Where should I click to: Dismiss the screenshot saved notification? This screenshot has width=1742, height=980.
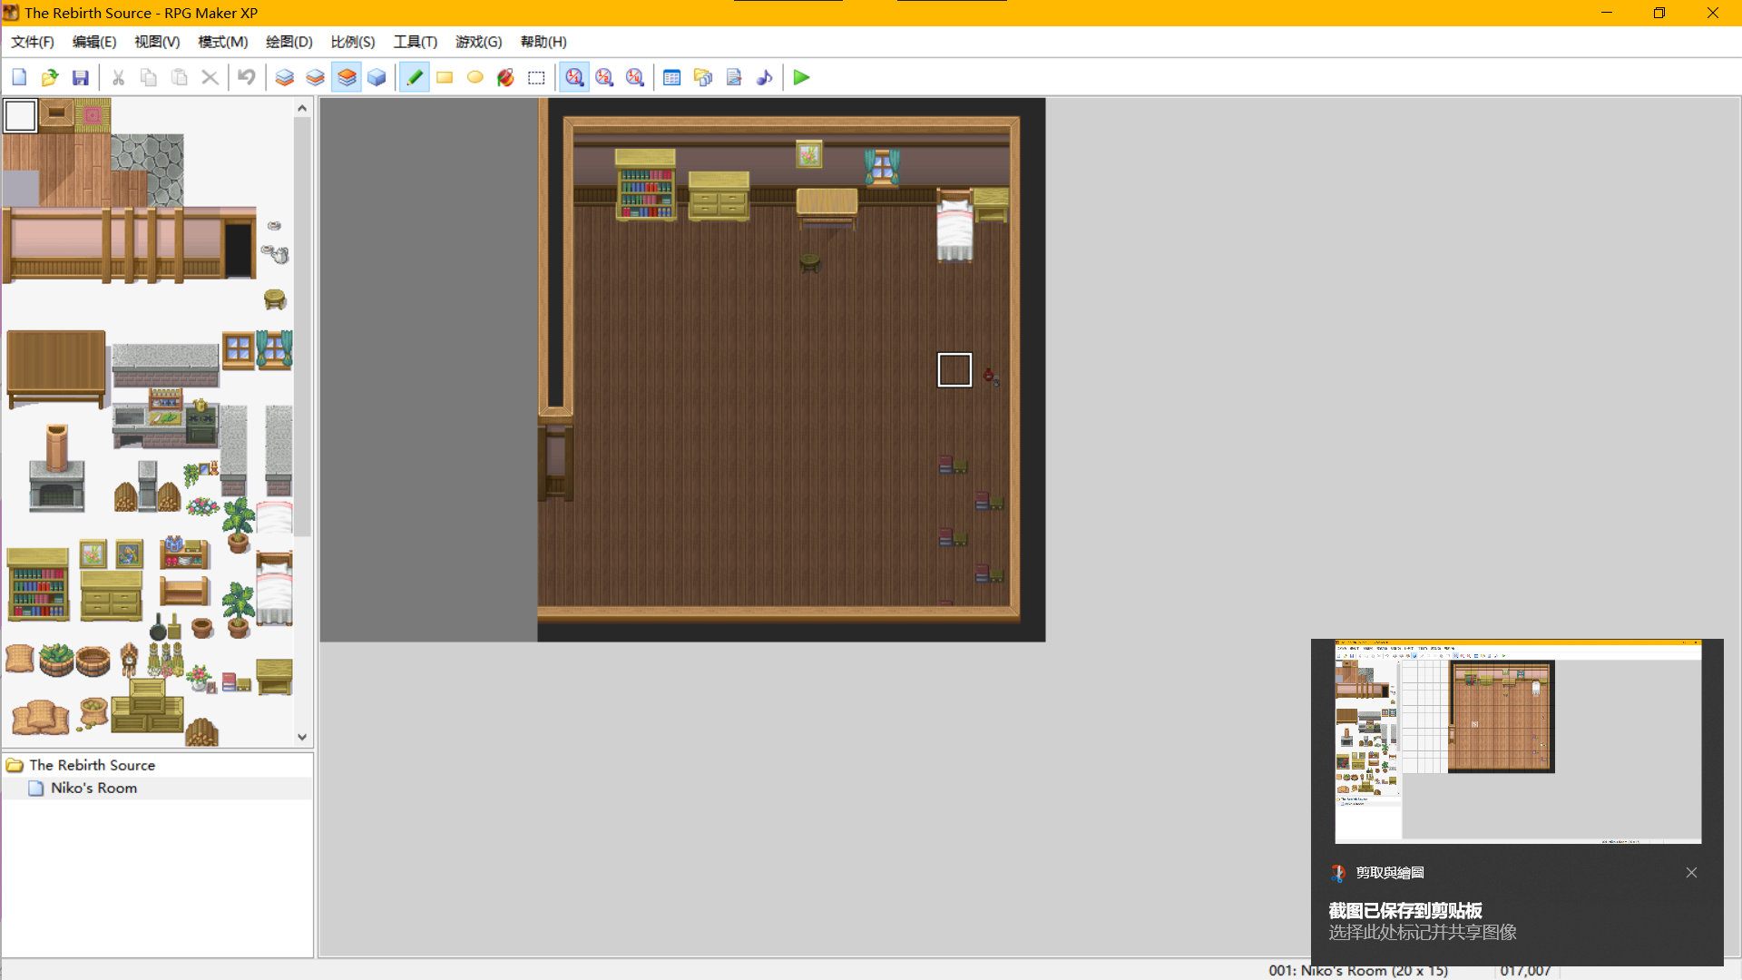click(1691, 872)
